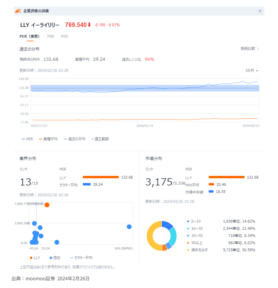278x288 pixels.
Task: Toggle the 過去の平均 legend item
Action: [74, 139]
